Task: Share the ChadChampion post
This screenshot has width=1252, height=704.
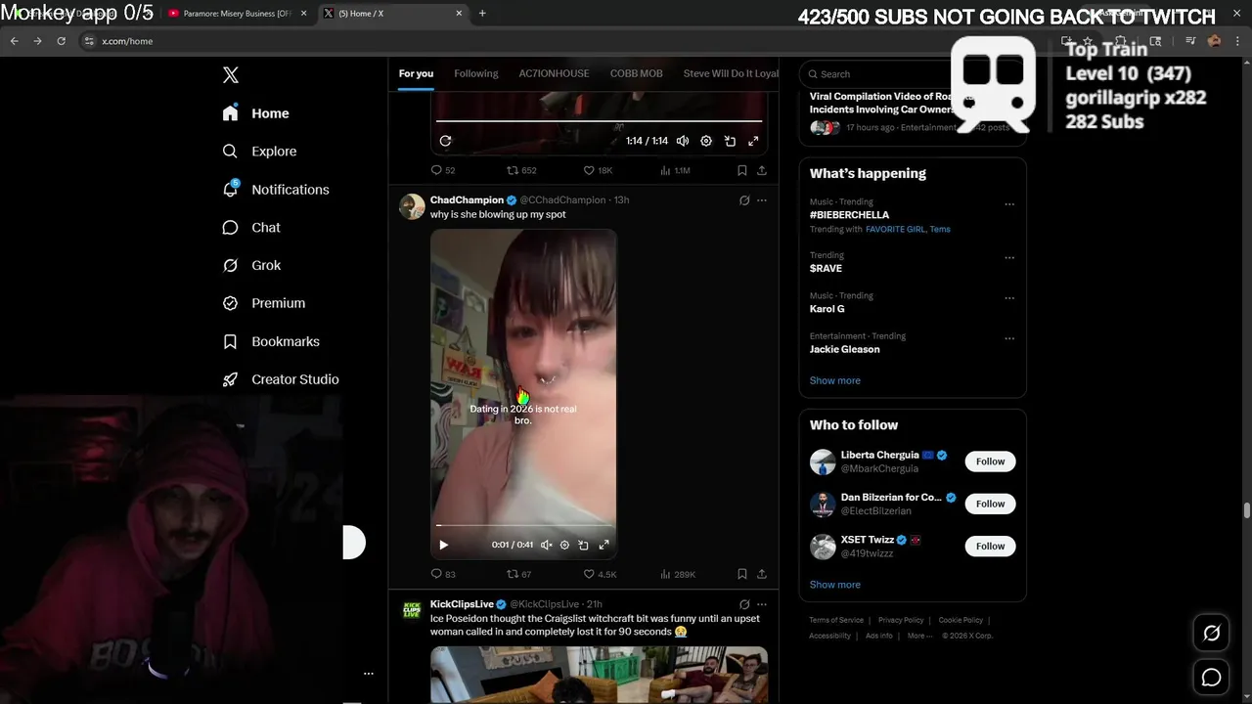Action: coord(761,574)
